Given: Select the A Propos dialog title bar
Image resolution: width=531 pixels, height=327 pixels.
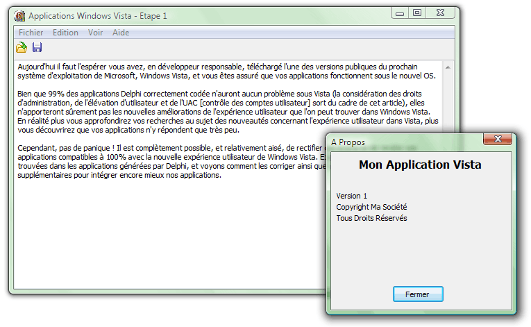Looking at the screenshot, I should 403,142.
